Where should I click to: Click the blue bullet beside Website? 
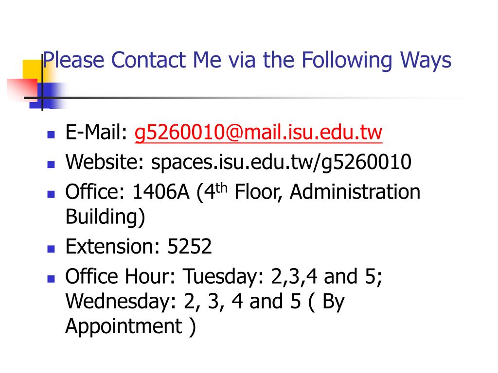[51, 164]
